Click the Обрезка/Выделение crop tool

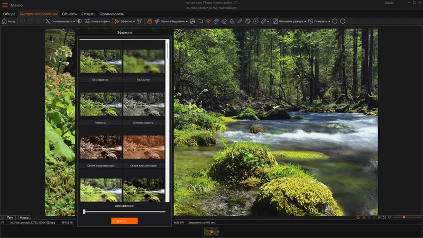point(170,21)
